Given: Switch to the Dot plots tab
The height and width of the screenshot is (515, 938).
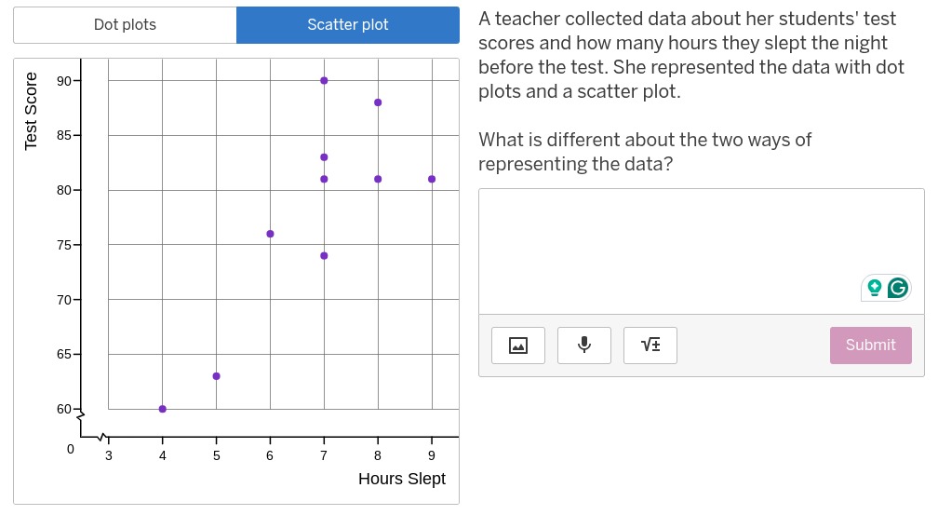Looking at the screenshot, I should click(x=125, y=25).
